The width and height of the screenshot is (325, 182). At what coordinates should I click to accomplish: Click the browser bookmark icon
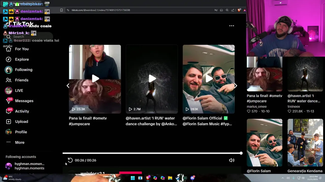click(x=61, y=10)
